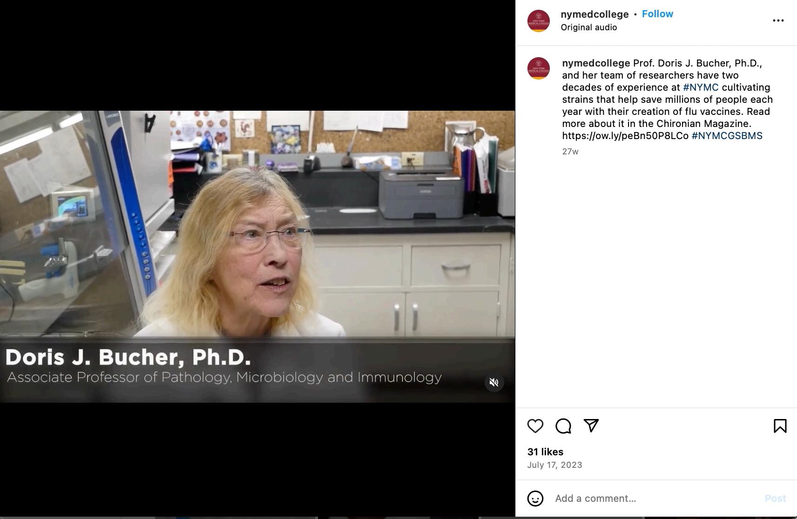Viewport: 797px width, 519px height.
Task: Open the #NYMC hashtag link
Action: [701, 87]
